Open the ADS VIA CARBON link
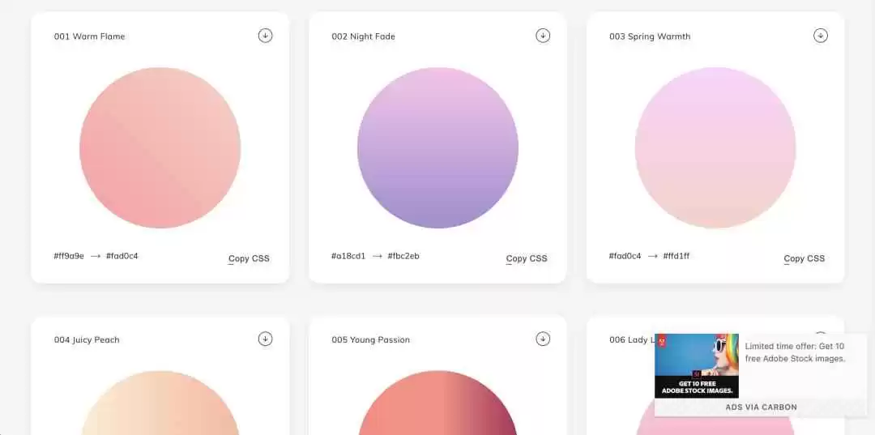 pos(761,407)
